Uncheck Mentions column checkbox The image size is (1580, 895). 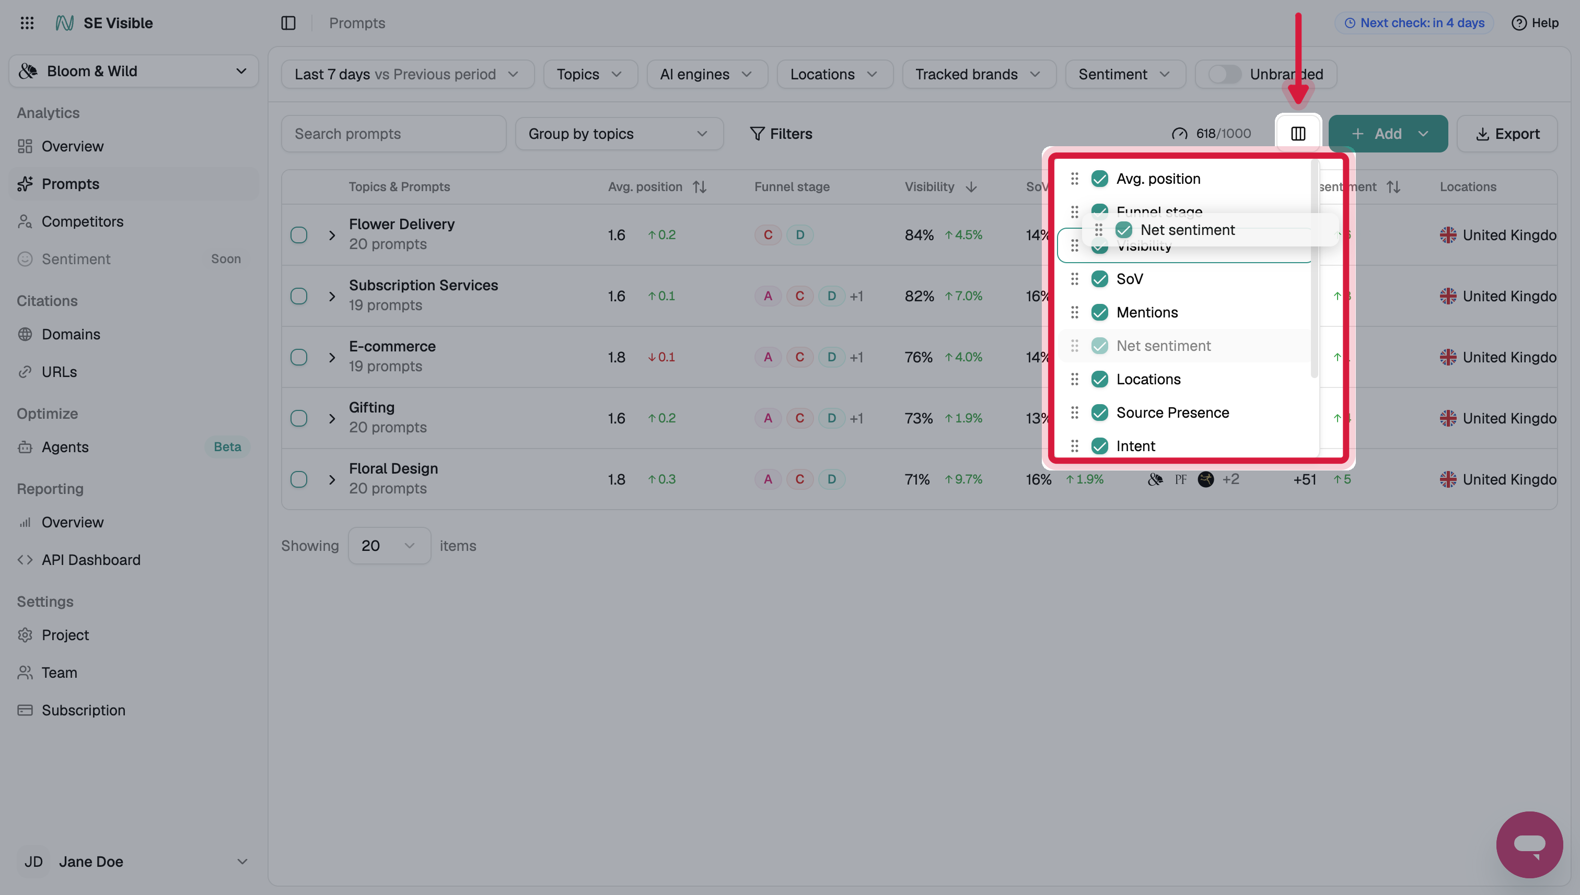point(1100,312)
